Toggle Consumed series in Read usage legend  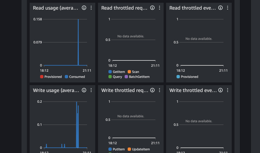[75, 77]
